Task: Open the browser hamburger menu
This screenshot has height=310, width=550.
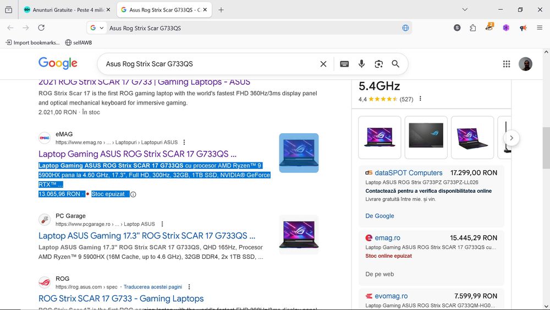Action: (x=540, y=28)
